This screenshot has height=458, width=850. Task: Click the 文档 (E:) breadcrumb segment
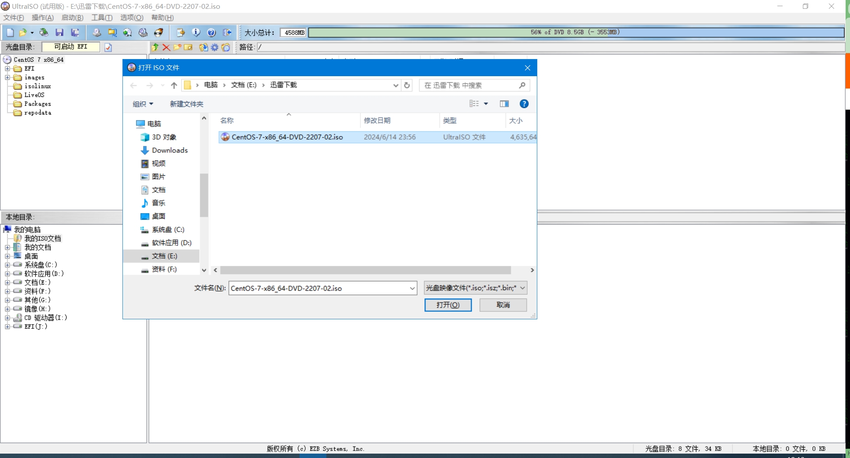coord(244,85)
